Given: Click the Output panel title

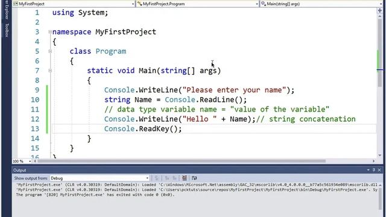Looking at the screenshot, I should click(20, 170).
